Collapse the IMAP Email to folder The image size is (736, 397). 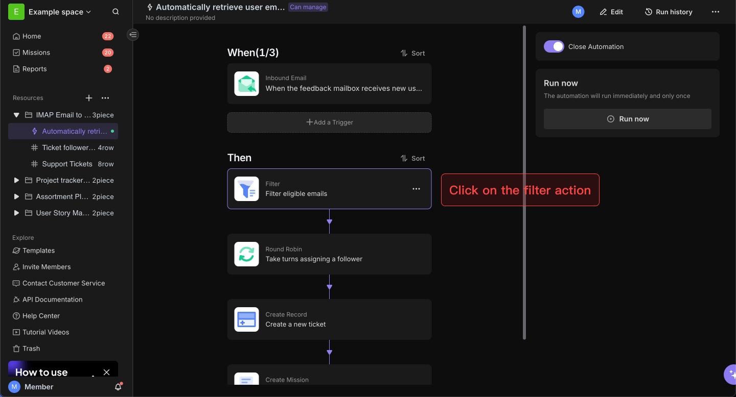click(16, 115)
